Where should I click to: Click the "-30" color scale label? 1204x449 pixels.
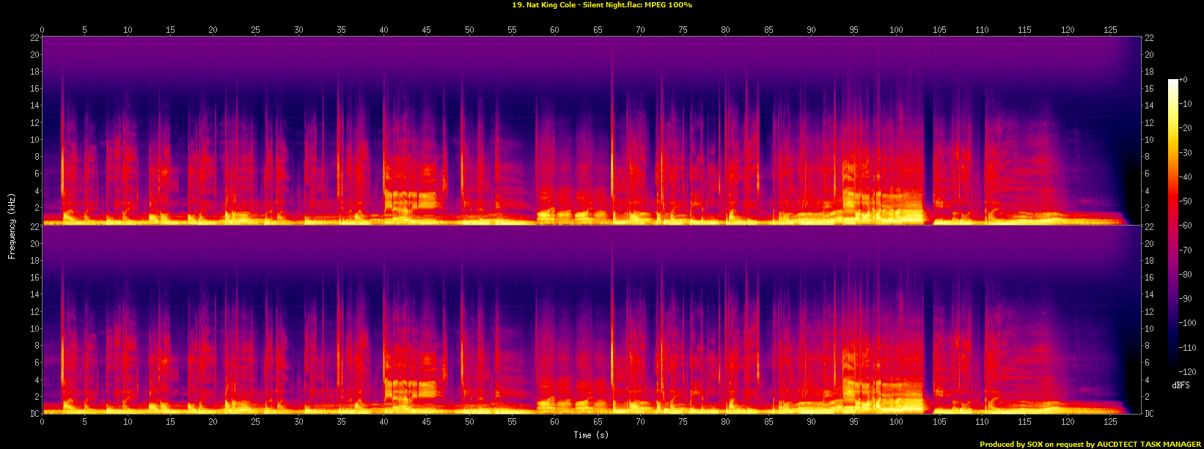coord(1185,153)
